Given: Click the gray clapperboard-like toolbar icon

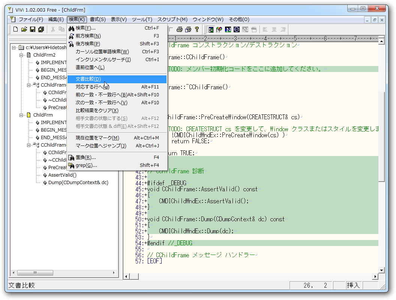Looking at the screenshot, I should (x=254, y=30).
